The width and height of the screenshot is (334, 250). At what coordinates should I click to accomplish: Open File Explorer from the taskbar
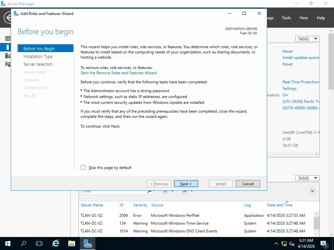pyautogui.click(x=71, y=243)
